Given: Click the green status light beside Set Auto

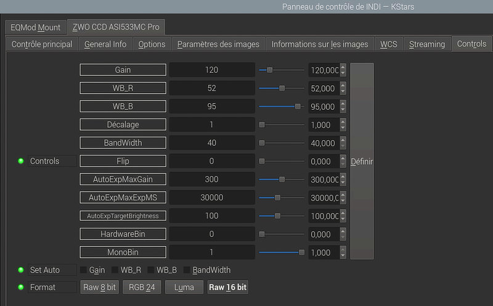Looking at the screenshot, I should tap(21, 270).
